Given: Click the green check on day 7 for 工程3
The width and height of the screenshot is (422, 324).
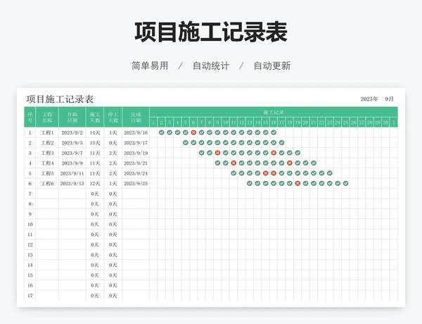Looking at the screenshot, I should pos(201,153).
